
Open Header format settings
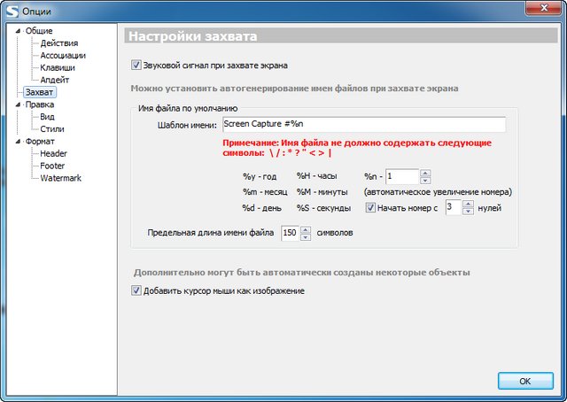pyautogui.click(x=53, y=153)
